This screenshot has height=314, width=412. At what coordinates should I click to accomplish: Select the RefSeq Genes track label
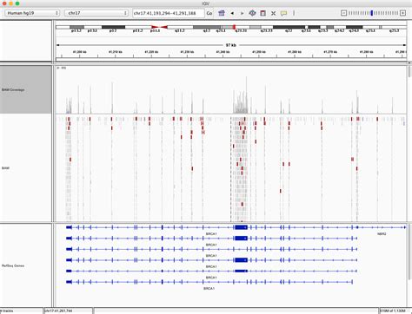tap(13, 265)
